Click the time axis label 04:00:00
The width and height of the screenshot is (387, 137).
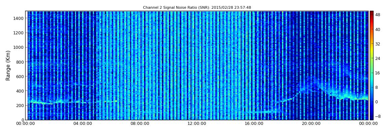tap(83, 124)
